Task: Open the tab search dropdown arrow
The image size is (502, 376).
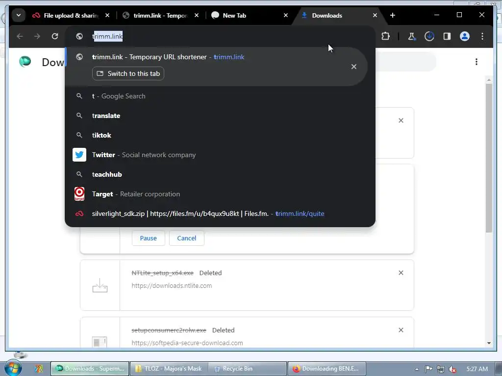Action: (x=19, y=15)
